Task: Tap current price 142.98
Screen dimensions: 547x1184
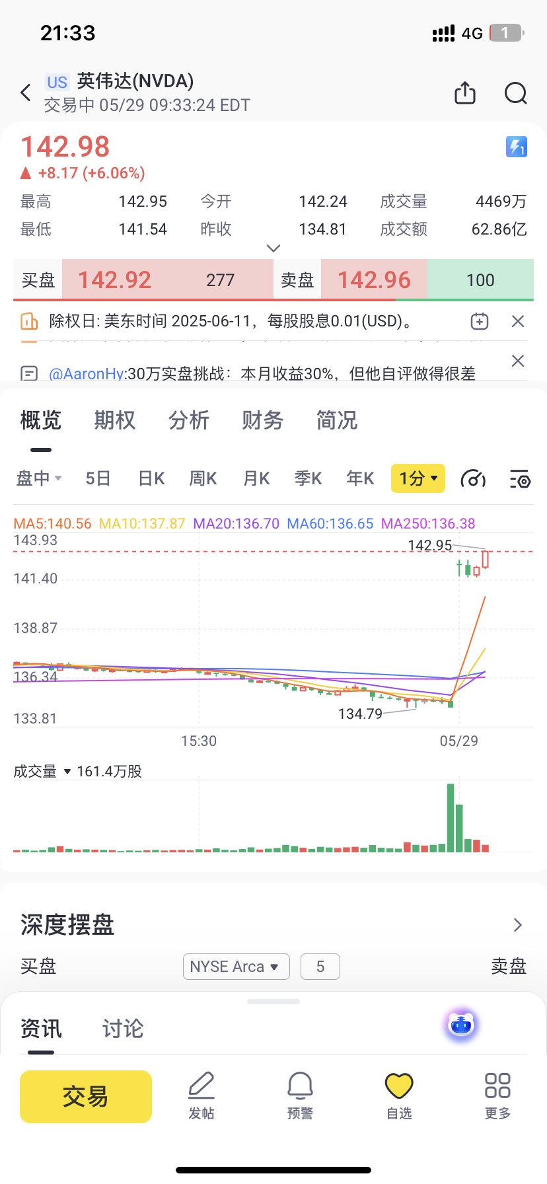Action: pos(65,147)
